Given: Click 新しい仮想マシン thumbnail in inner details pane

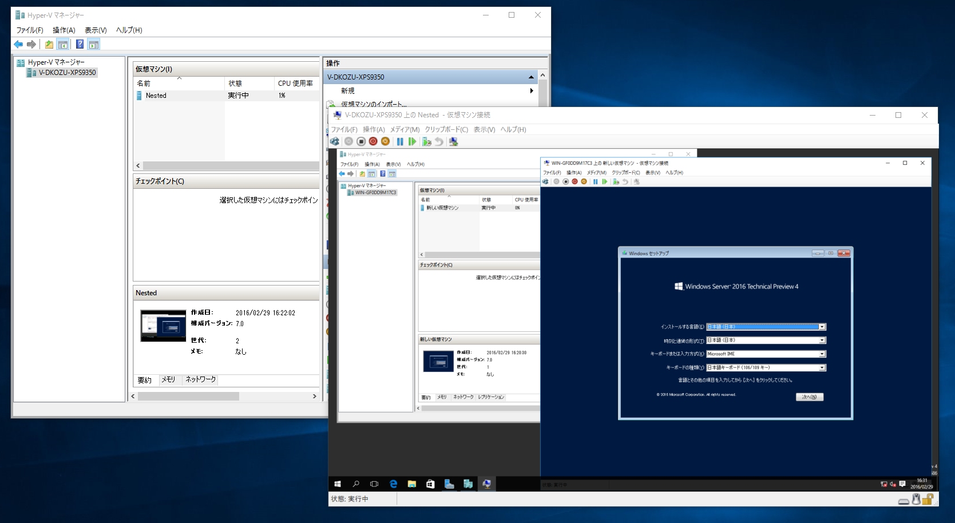Looking at the screenshot, I should 438,361.
